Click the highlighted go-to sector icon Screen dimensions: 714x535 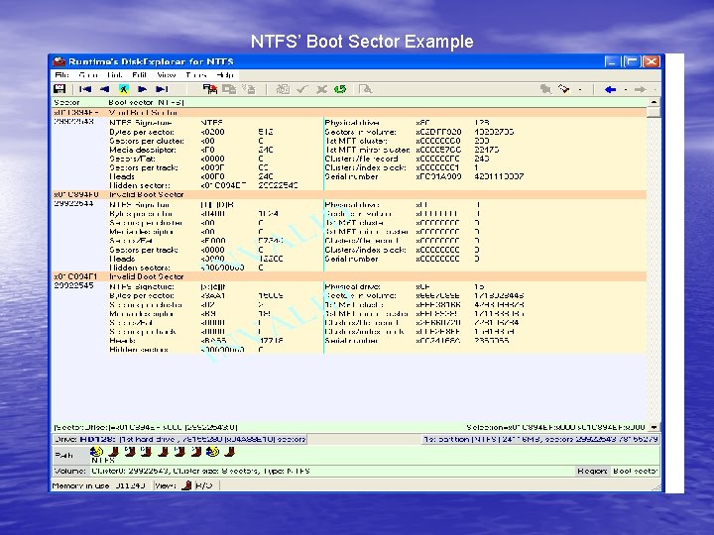[x=124, y=88]
